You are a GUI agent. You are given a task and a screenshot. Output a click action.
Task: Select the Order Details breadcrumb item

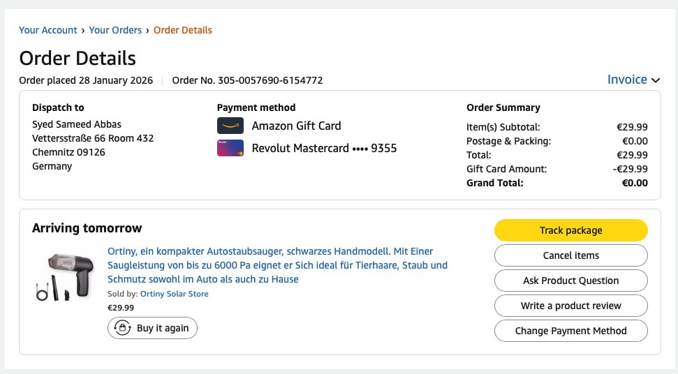(x=183, y=30)
